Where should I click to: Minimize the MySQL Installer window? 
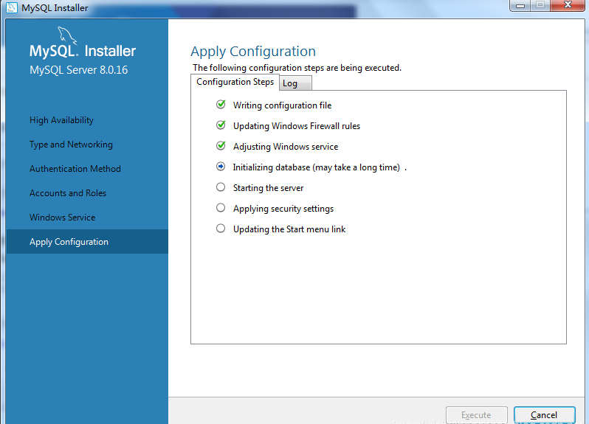point(520,5)
